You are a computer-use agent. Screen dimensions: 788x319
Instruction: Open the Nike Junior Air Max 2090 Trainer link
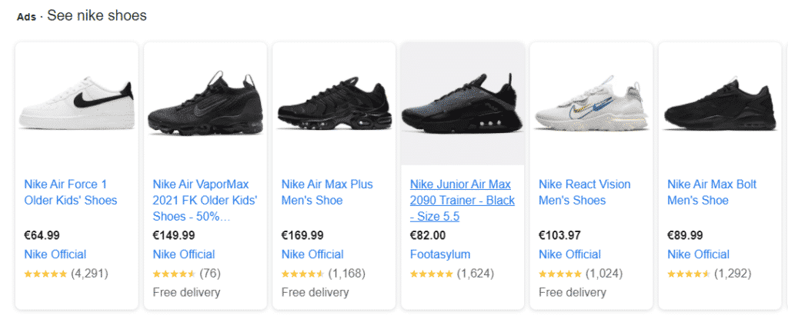click(x=462, y=201)
